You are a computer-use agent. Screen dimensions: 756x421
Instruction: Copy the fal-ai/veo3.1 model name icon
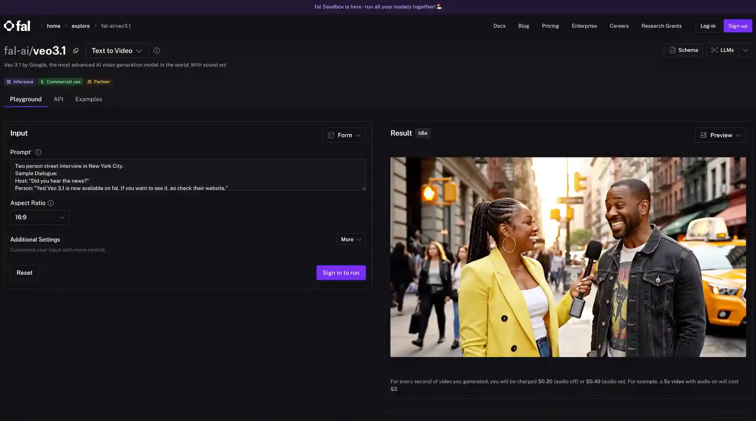point(76,51)
